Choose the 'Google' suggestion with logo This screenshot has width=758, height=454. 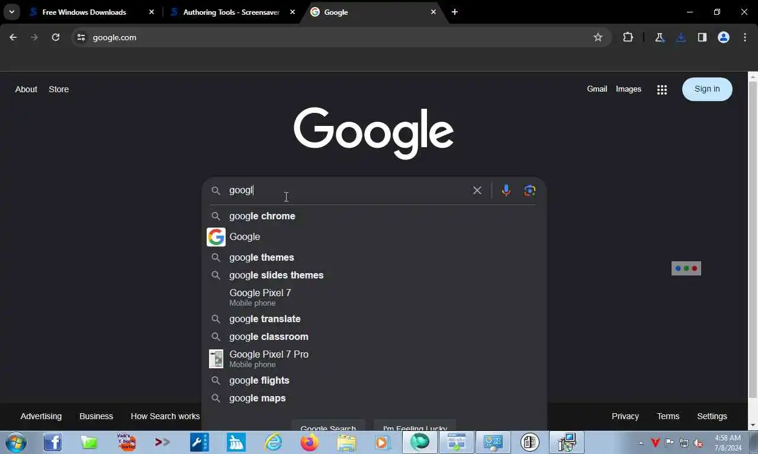[x=374, y=236]
